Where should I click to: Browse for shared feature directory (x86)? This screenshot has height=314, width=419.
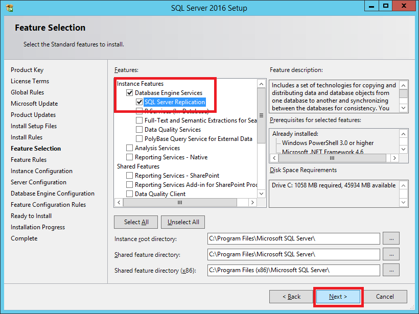point(391,270)
